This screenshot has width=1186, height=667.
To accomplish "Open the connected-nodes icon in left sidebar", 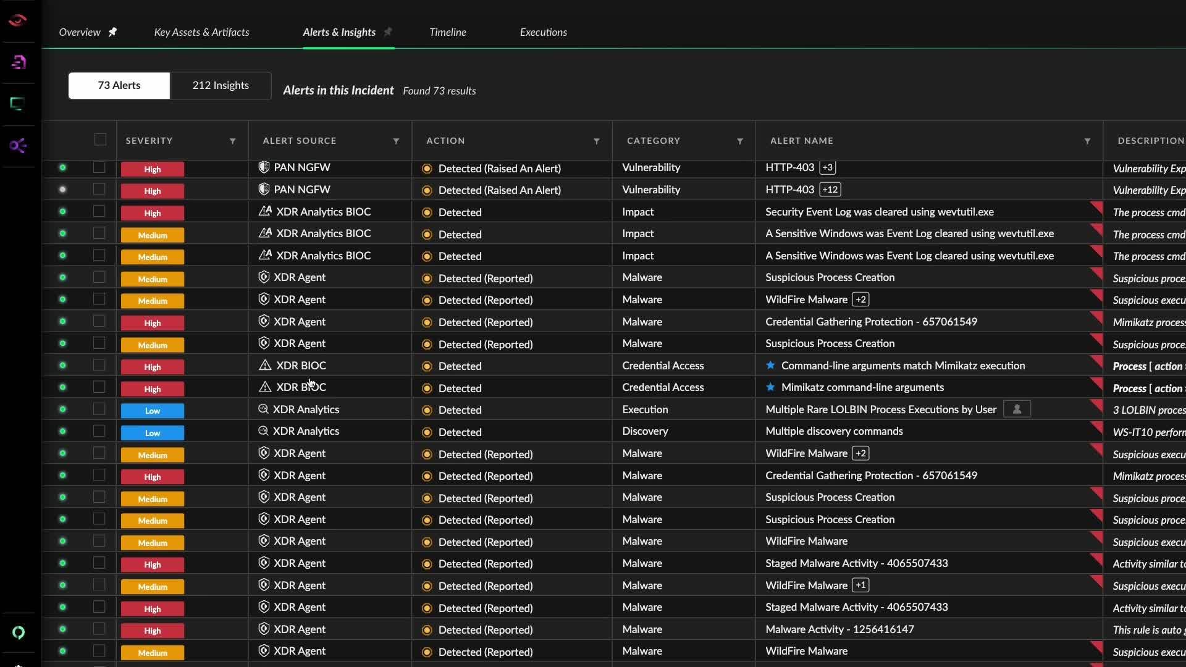I will tap(18, 146).
